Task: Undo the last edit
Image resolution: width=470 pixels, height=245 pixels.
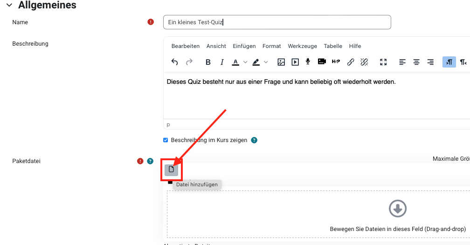Action: [174, 62]
